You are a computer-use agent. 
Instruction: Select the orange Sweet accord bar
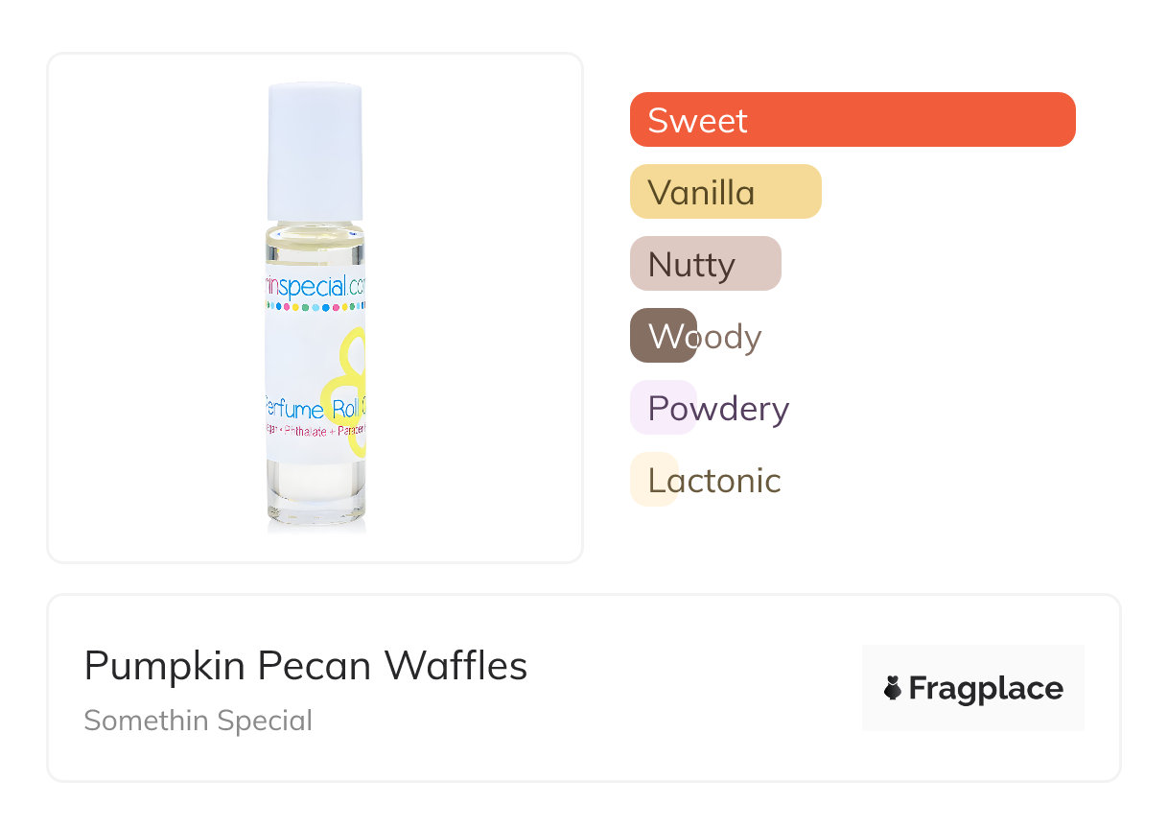tap(853, 120)
